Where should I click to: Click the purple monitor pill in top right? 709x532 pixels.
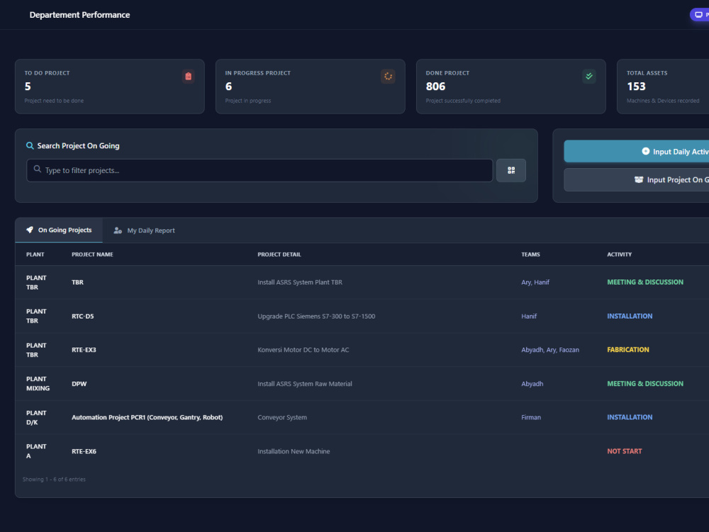699,14
